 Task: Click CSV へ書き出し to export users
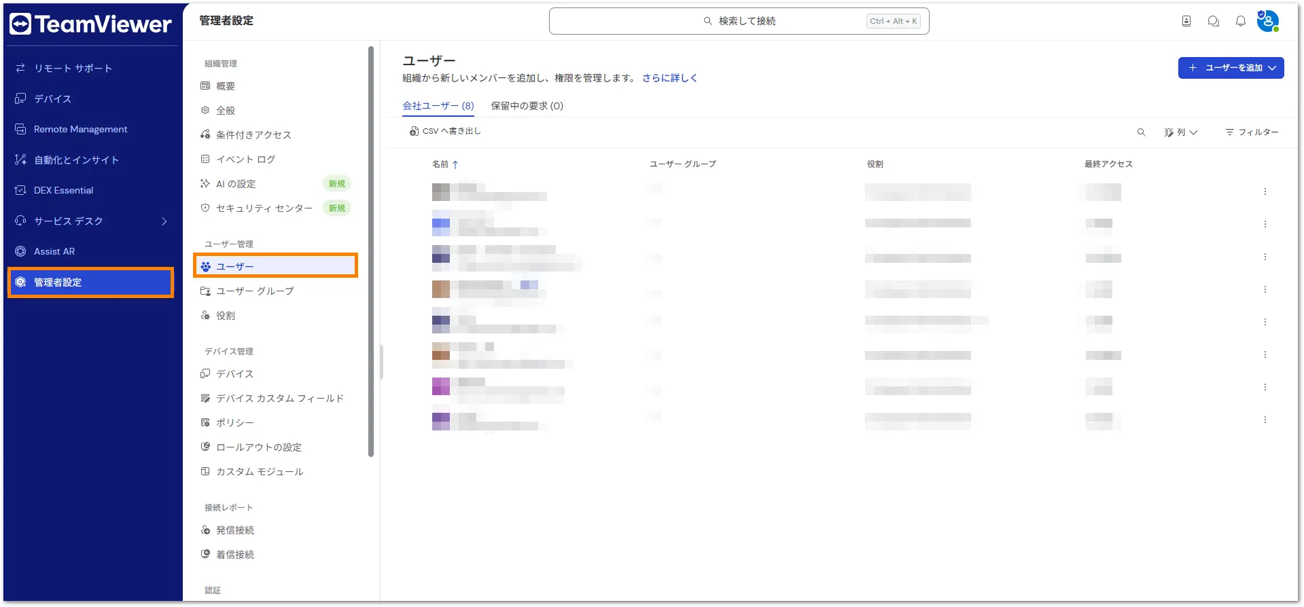pos(445,131)
